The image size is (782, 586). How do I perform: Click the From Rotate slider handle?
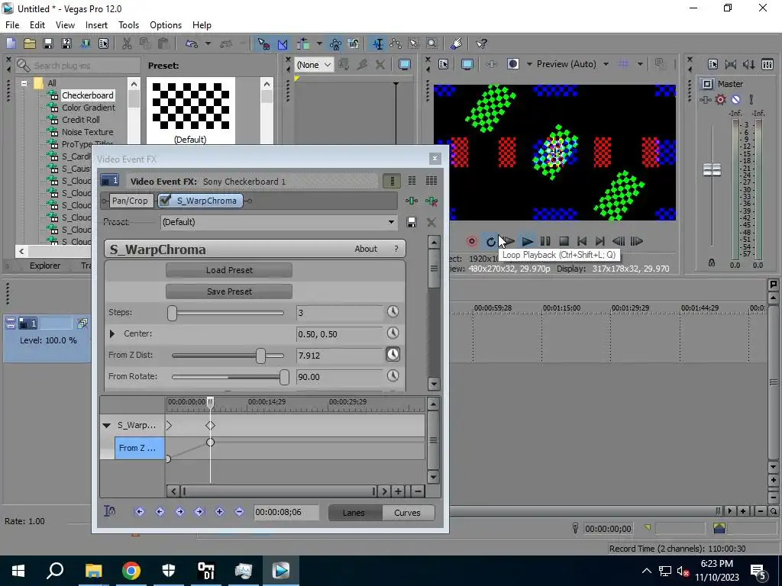click(x=284, y=377)
